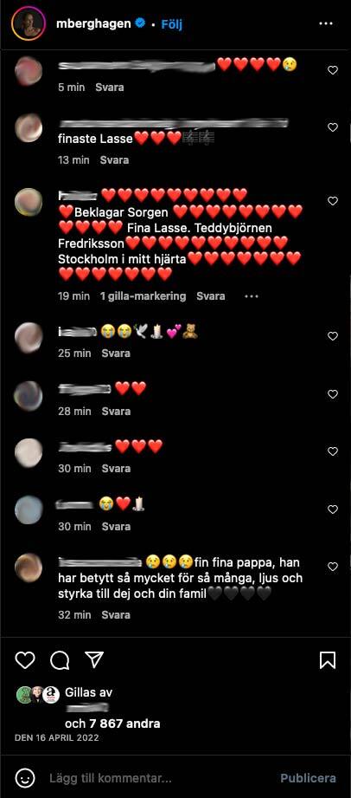View the '1 gilla-markering' likes list
The width and height of the screenshot is (351, 798).
pos(144,295)
